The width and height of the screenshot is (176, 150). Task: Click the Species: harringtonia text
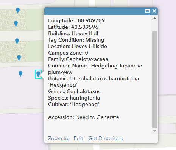pos(74,98)
